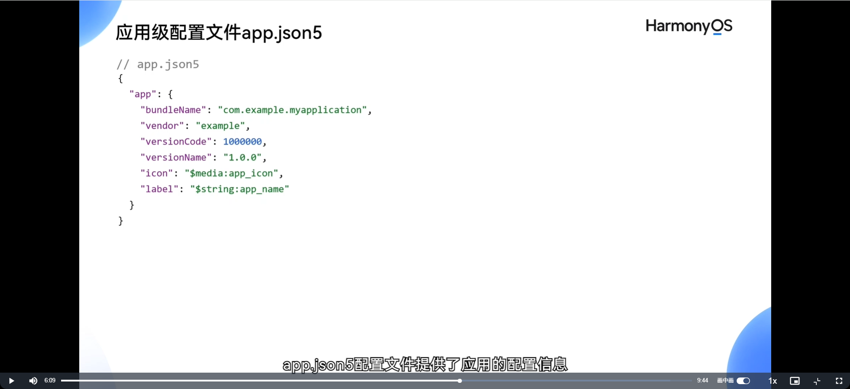Click the "bundleName" key in code
The image size is (850, 389).
click(x=173, y=110)
